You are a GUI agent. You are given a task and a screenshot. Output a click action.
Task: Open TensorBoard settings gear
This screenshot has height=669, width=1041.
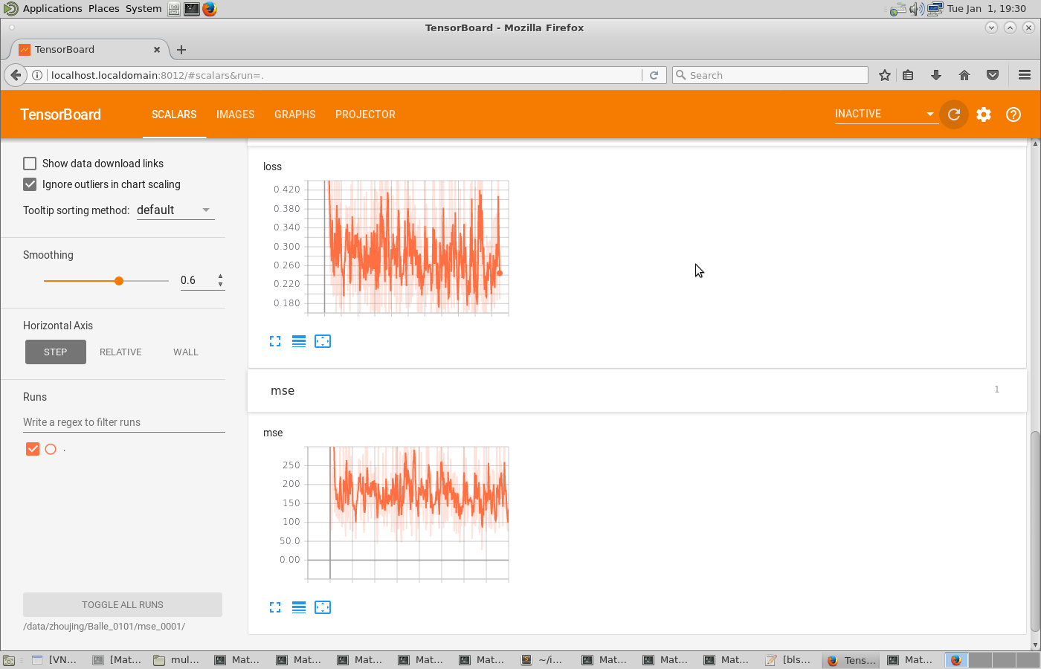983,114
